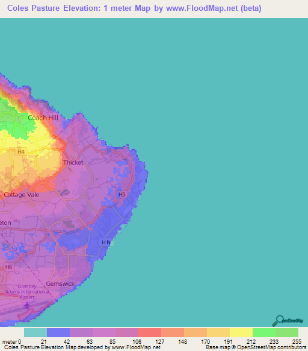Click the 85 legend value
The width and height of the screenshot is (308, 351).
(112, 342)
